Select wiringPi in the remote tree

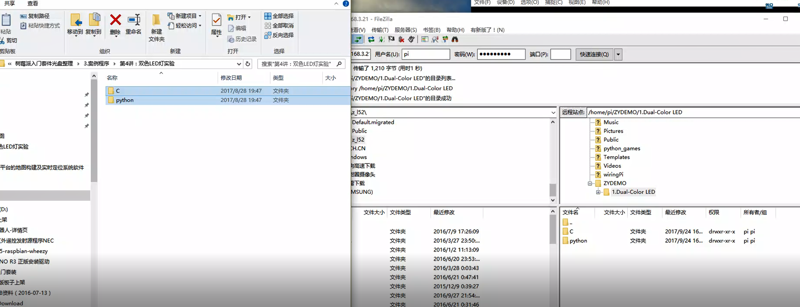click(613, 175)
